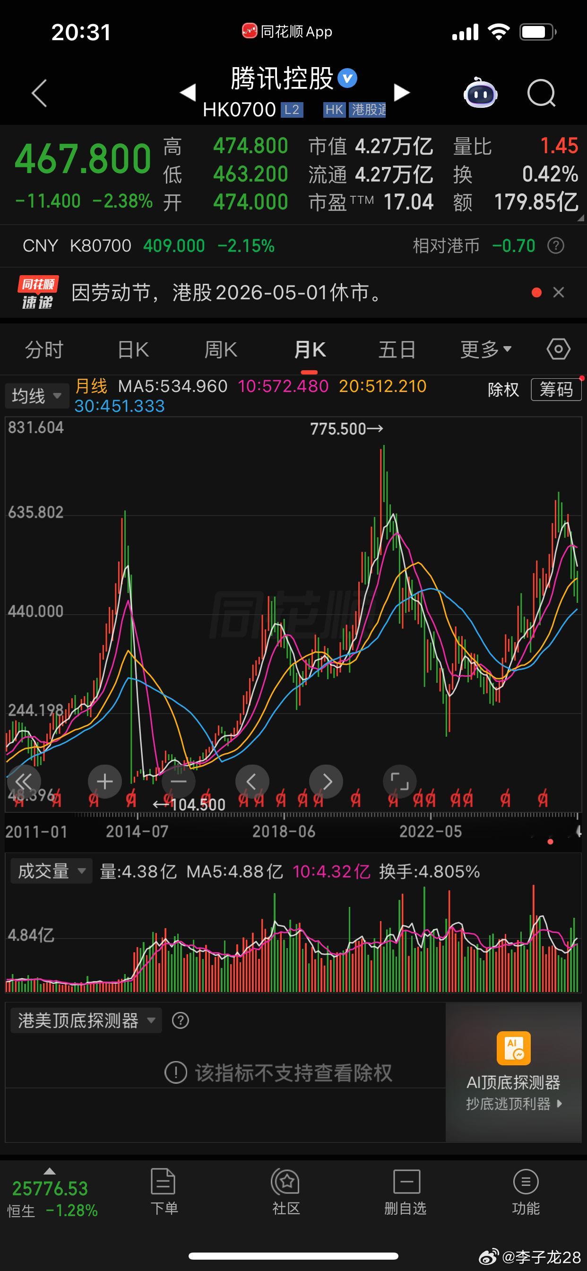Tap the 该指标不支持查看除权 notice
This screenshot has width=587, height=1271.
coord(278,1073)
